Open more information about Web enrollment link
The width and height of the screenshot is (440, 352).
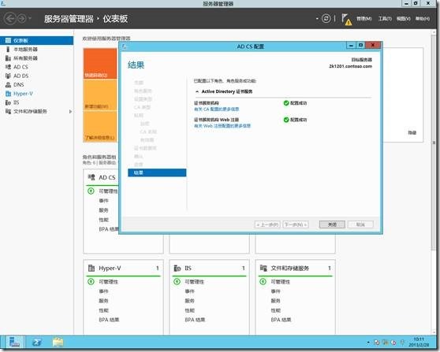(x=222, y=126)
